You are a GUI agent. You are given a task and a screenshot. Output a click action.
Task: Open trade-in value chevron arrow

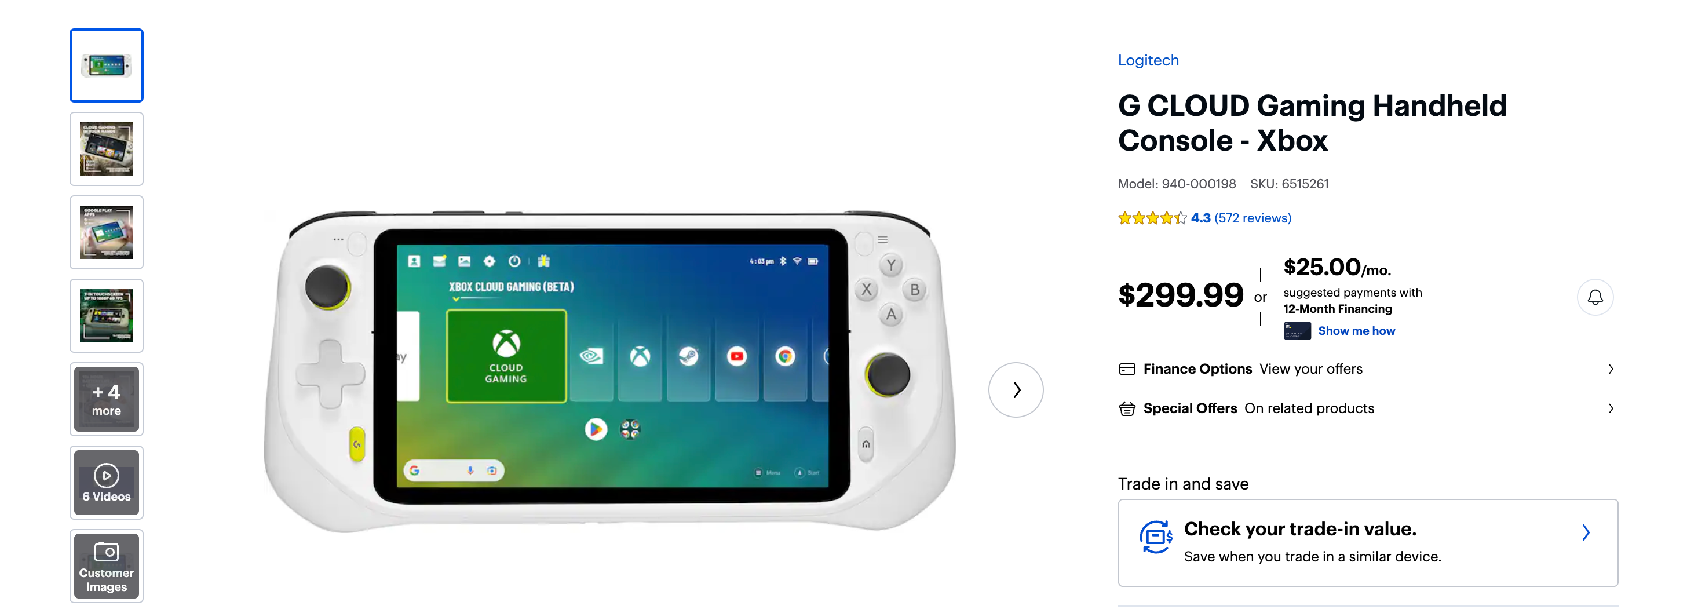click(x=1586, y=532)
